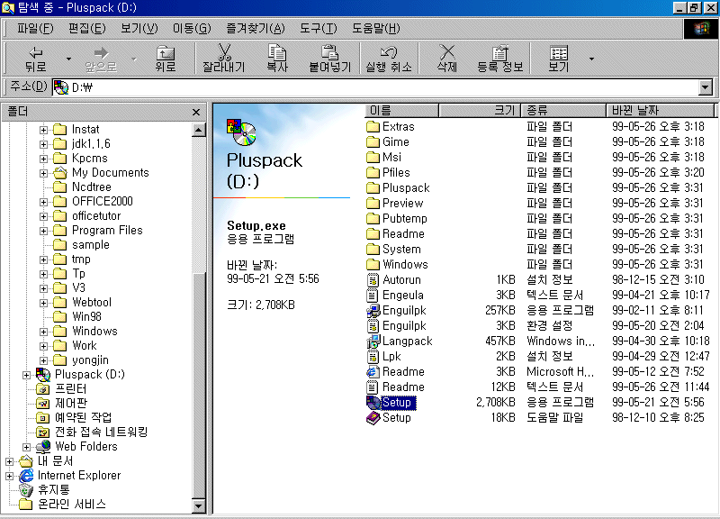Click the Delete (삭제) toolbar icon
The image size is (720, 519).
point(446,52)
